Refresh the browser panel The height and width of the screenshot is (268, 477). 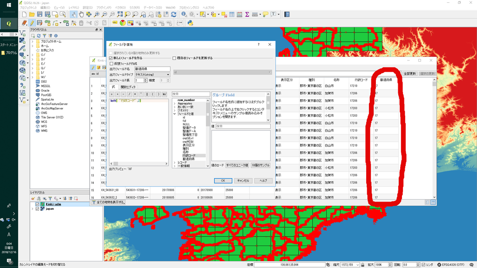point(39,35)
